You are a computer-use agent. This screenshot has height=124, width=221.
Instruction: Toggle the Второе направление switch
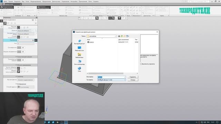point(21,52)
